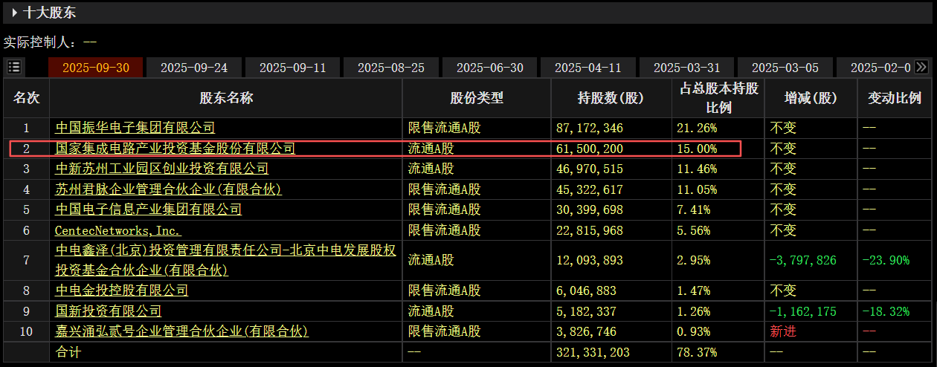Select holding value 30,399,698

tap(589, 210)
